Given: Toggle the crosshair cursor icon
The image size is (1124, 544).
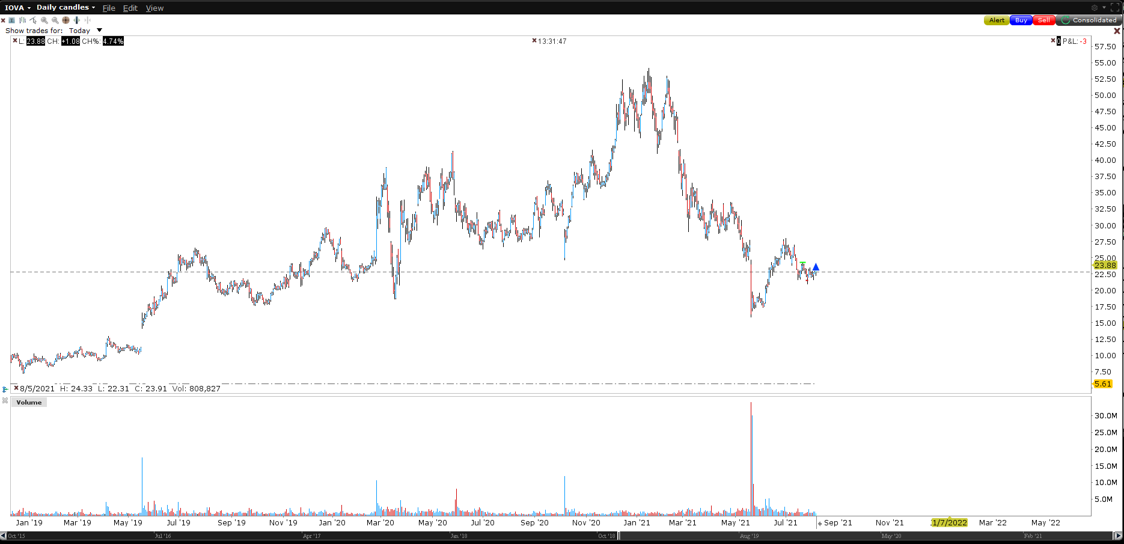Looking at the screenshot, I should coord(66,20).
